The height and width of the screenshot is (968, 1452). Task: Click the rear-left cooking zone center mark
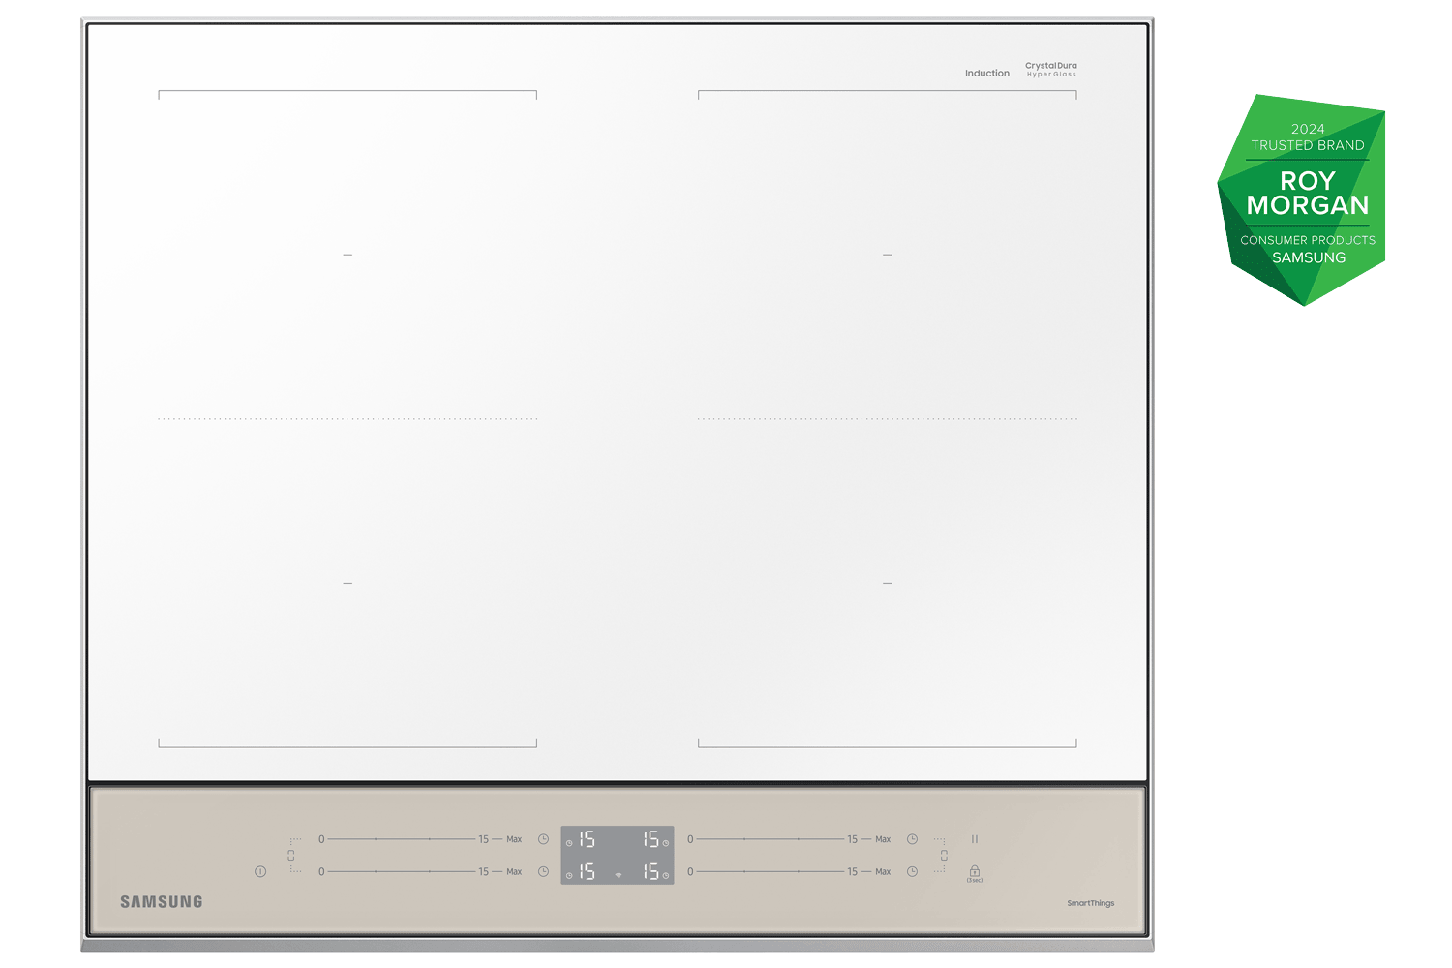348,255
